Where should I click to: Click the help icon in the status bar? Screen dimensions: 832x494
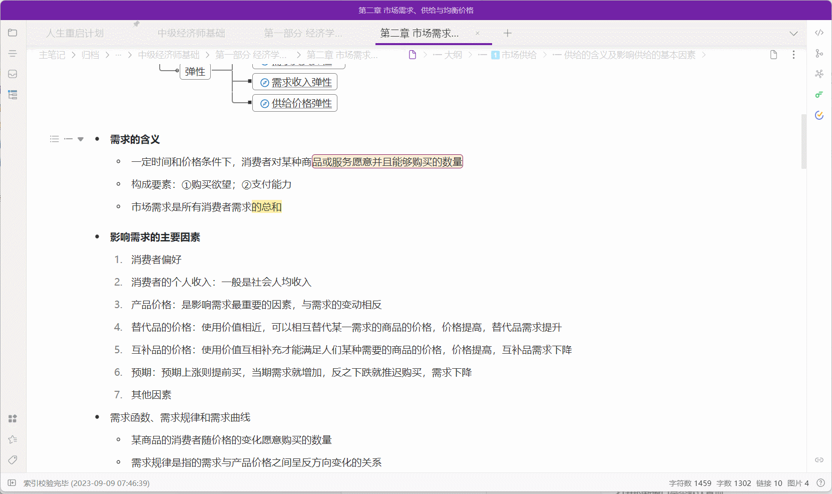820,483
